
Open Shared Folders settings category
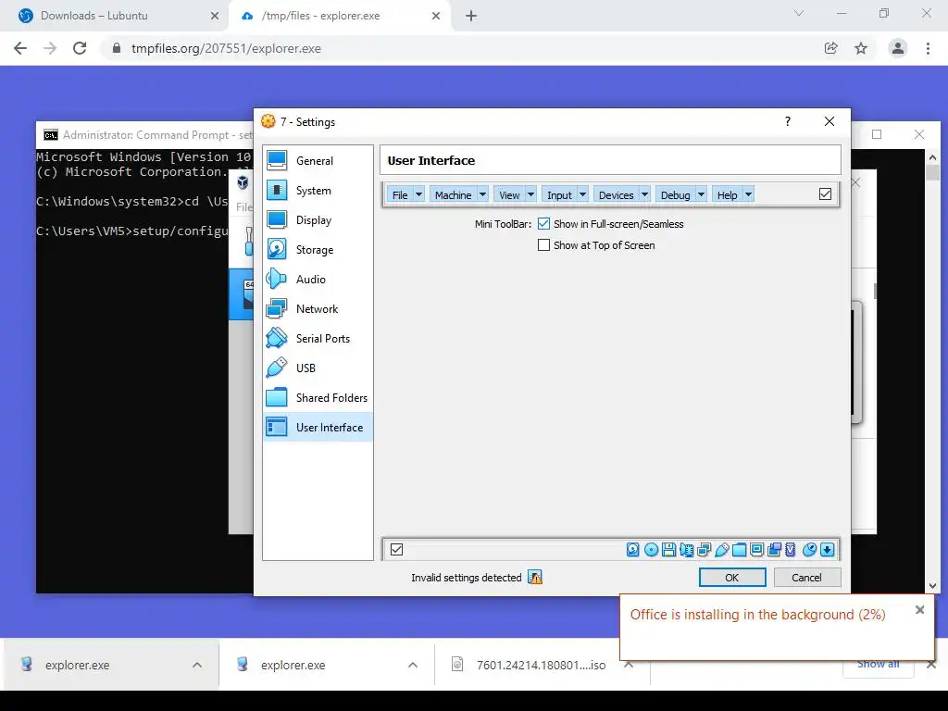(x=318, y=398)
